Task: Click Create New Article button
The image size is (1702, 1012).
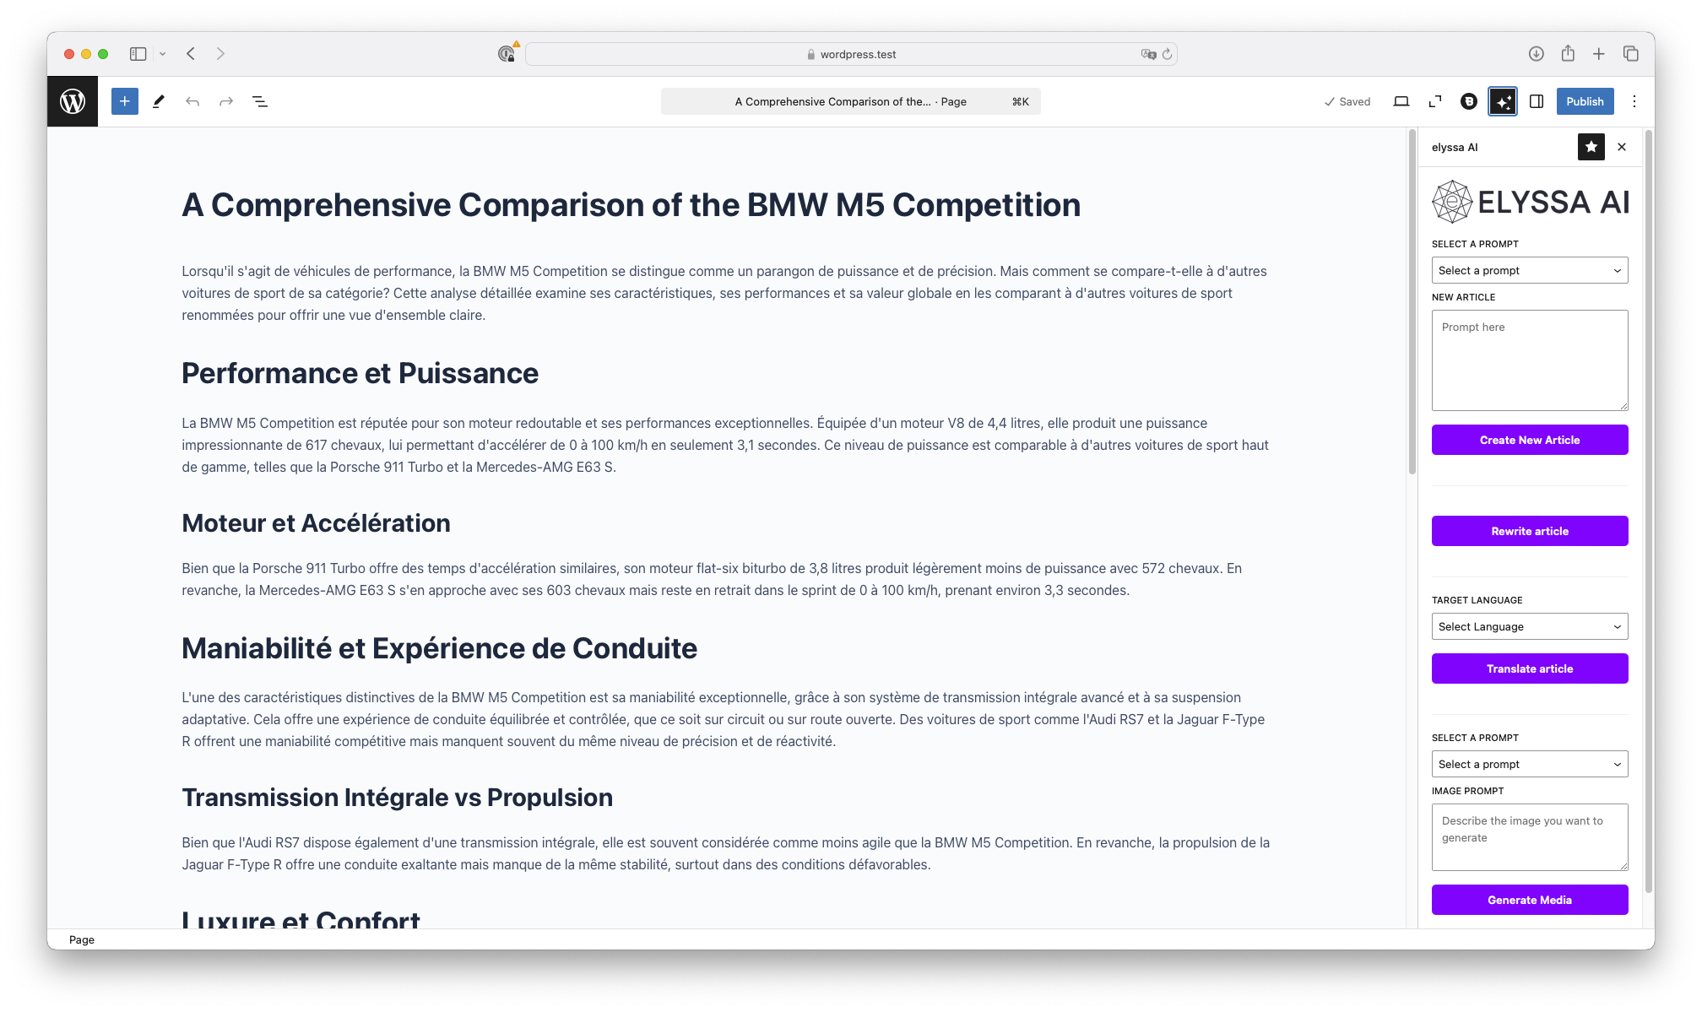Action: (1530, 440)
